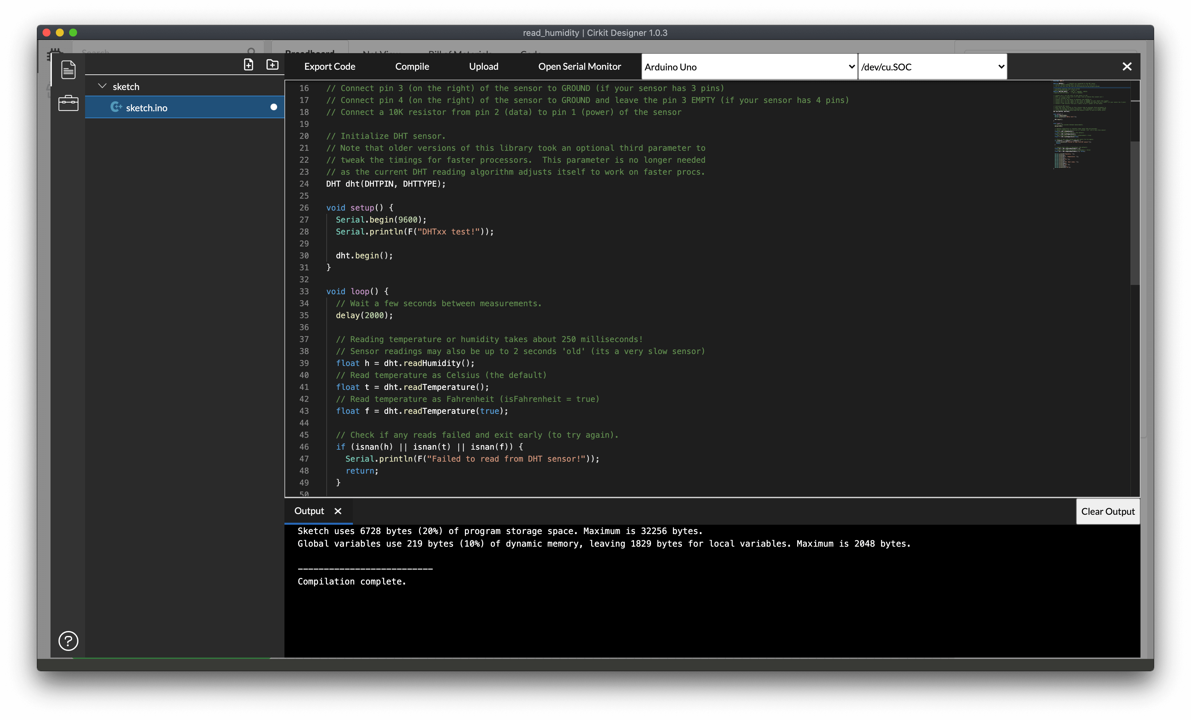Click the Upload button
This screenshot has height=720, width=1191.
pyautogui.click(x=484, y=67)
